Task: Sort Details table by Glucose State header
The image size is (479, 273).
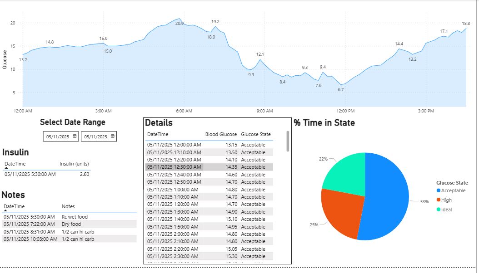Action: [x=255, y=134]
